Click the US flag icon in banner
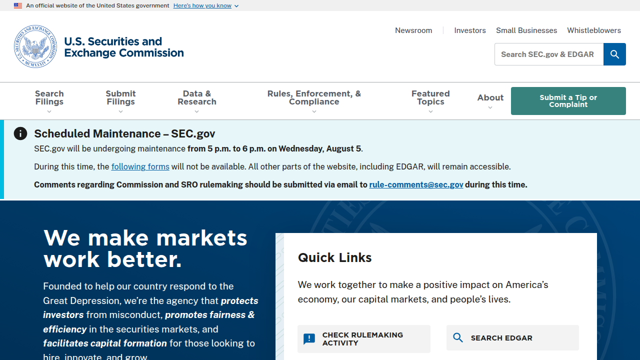The image size is (640, 360). pos(18,5)
